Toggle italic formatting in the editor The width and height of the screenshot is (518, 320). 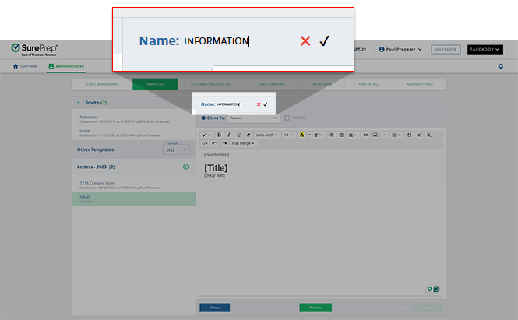[228, 135]
